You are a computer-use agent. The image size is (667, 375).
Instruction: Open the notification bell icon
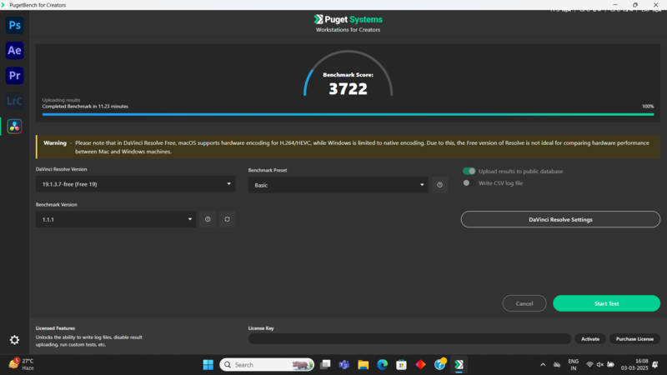[x=655, y=365]
